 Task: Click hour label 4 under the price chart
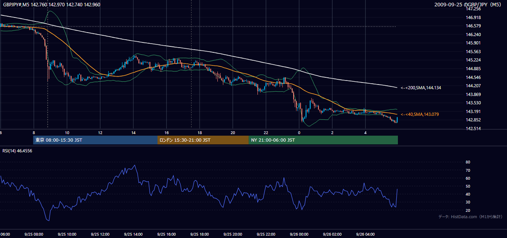tap(365, 132)
